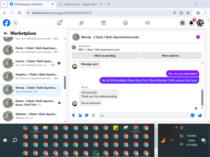210x157 pixels.
Task: Open the Video (Watch) icon
Action: pos(103,23)
